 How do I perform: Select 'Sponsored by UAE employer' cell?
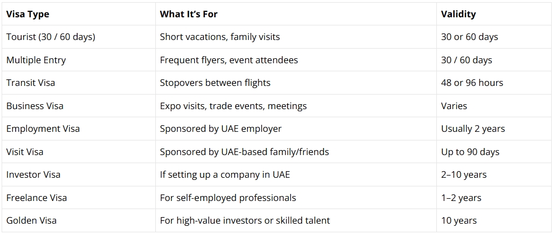221,129
